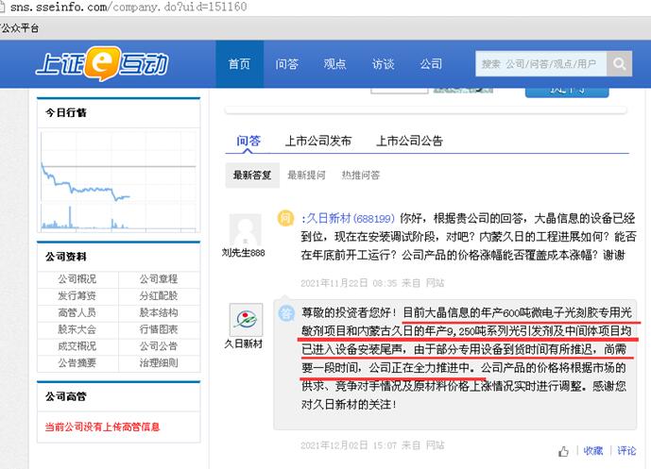
Task: Open 成交概况 link
Action: (77, 346)
